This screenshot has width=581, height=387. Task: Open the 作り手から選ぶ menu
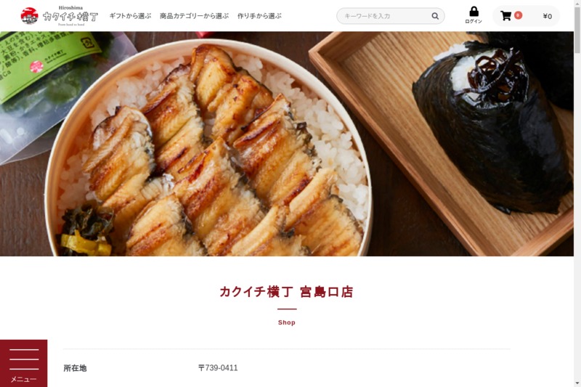coord(259,16)
